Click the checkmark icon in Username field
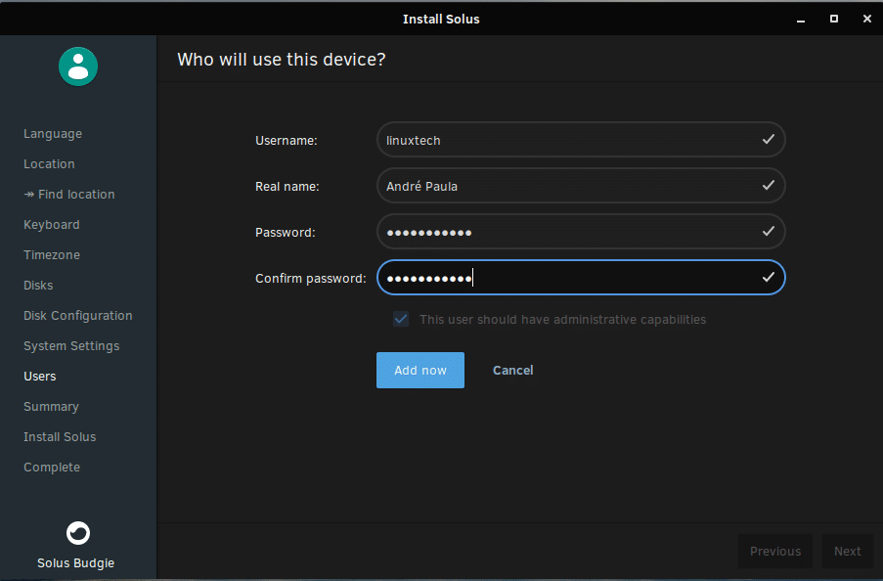This screenshot has width=883, height=581. pos(769,139)
